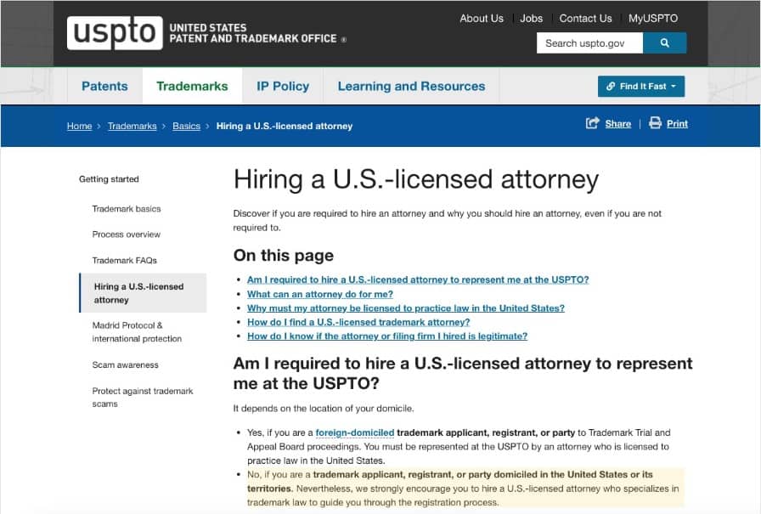
Task: Open the Patents menu
Action: [x=104, y=86]
